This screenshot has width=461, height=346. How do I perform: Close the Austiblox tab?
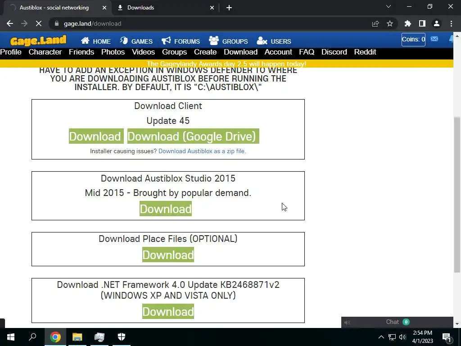pos(104,8)
